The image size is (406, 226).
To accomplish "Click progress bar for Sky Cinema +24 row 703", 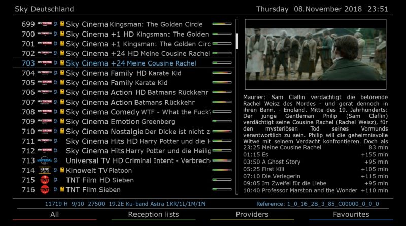I will tap(222, 62).
